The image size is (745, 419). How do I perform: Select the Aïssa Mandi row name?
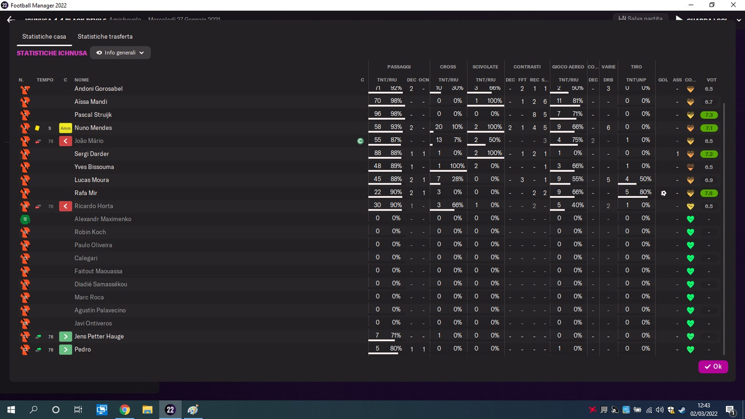91,102
